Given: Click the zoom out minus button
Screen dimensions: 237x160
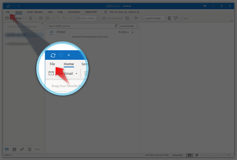Looking at the screenshot, I should pyautogui.click(x=202, y=155).
